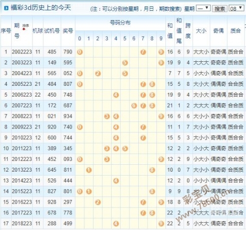
Task: Open the 星期 weekday dropdown
Action: (203, 8)
